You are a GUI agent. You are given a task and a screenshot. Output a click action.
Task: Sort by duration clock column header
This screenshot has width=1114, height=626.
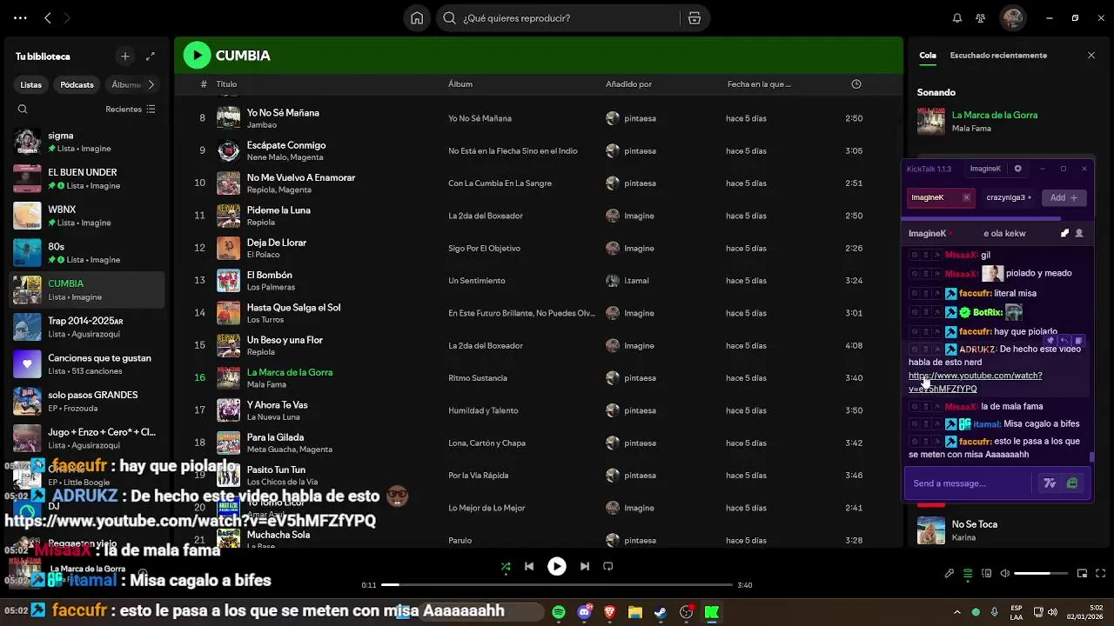point(856,84)
